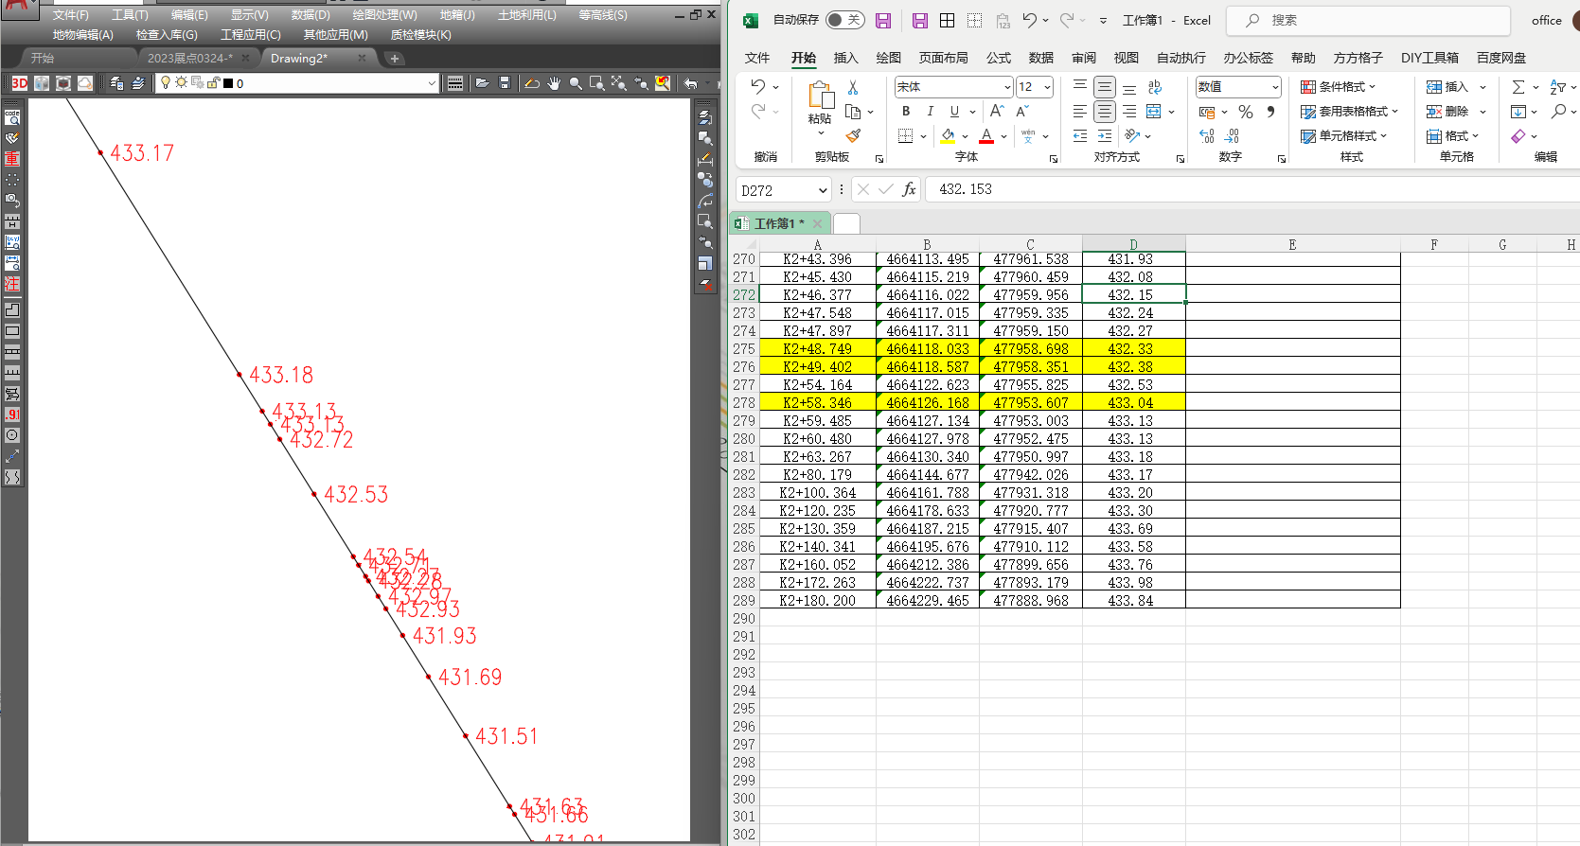Viewport: 1580px width, 846px height.
Task: Open the 工程应用(C) menu in CAD
Action: pyautogui.click(x=251, y=35)
